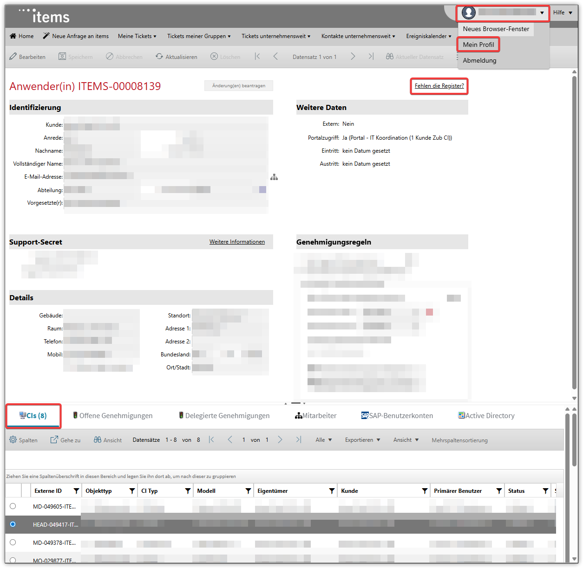The height and width of the screenshot is (568, 583).
Task: Click the main form vertical scrollbar
Action: 574,232
